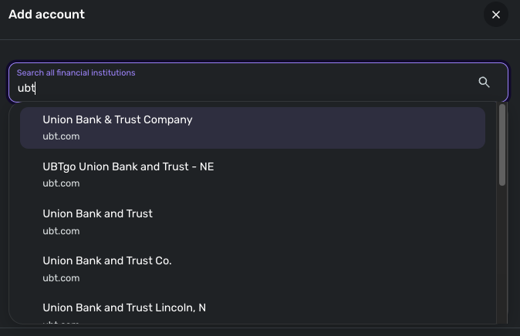Click ubt.com beneath Union Bank and Trust Co.
520x336 pixels.
tap(61, 278)
